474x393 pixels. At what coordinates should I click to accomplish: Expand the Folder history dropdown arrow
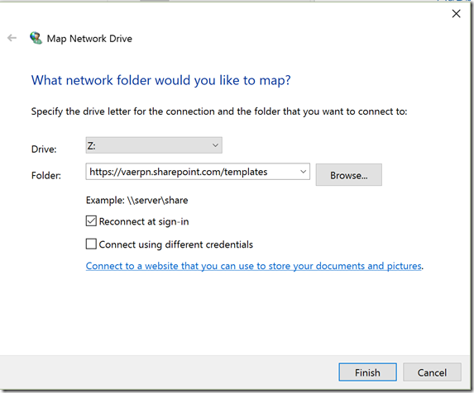pyautogui.click(x=304, y=172)
